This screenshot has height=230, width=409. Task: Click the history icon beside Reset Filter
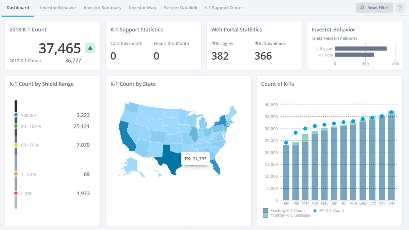point(400,8)
